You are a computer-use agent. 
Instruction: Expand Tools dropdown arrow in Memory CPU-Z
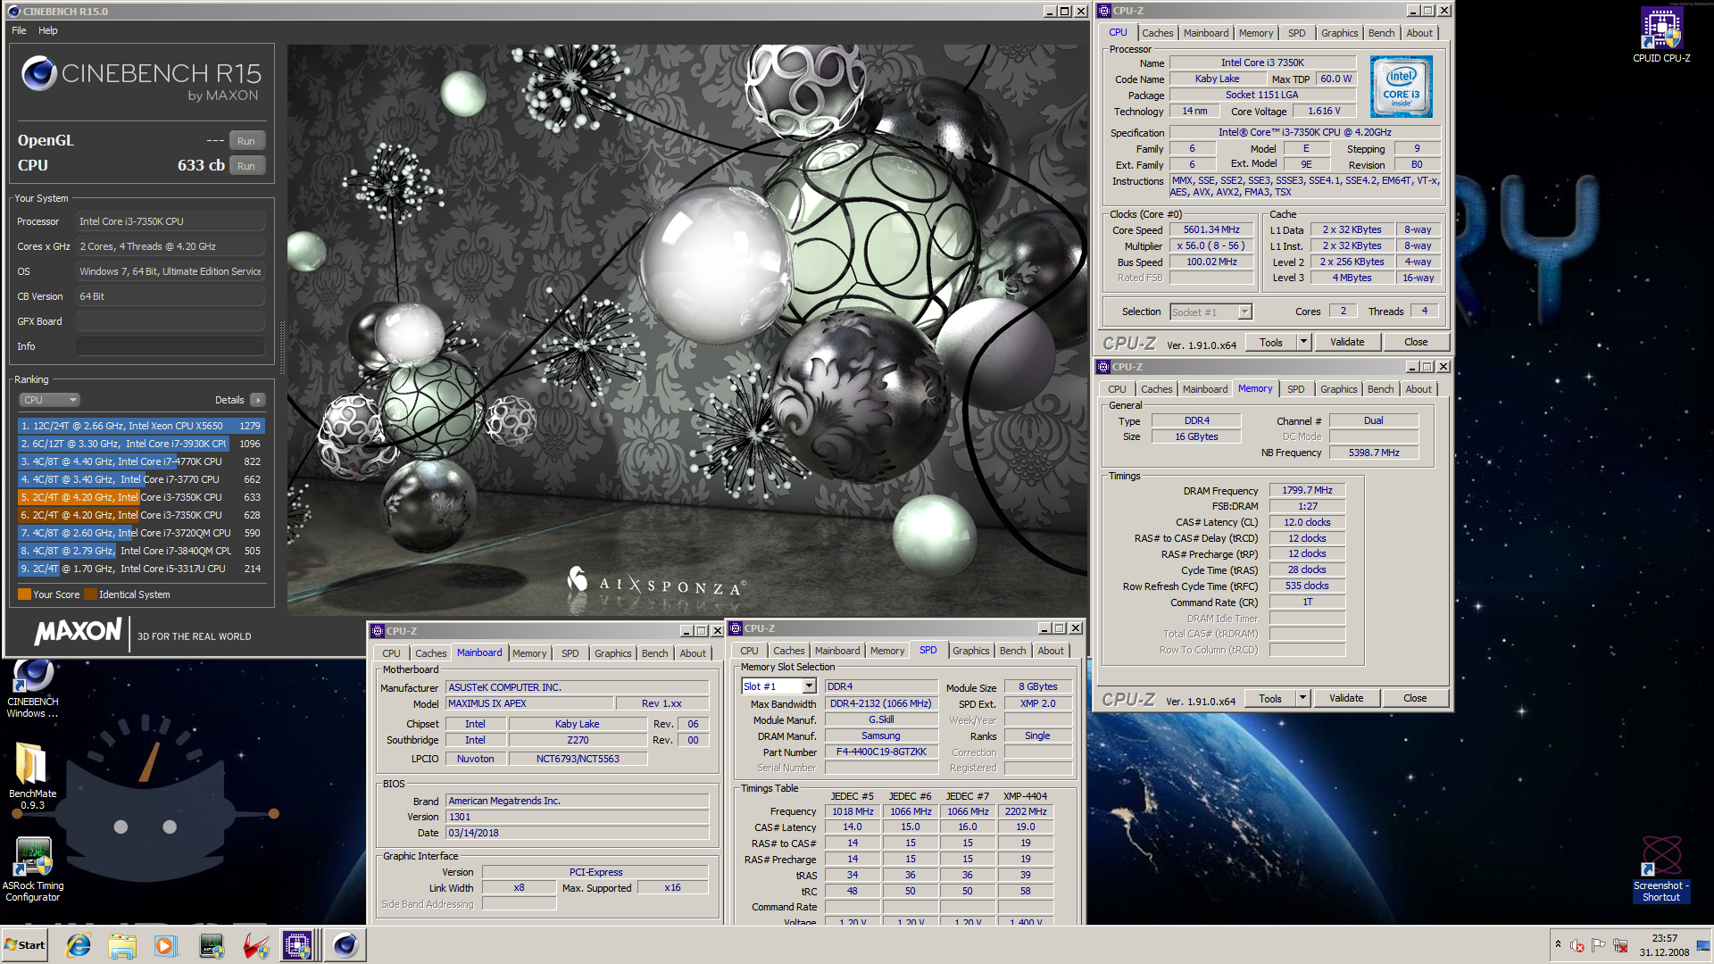(x=1302, y=699)
